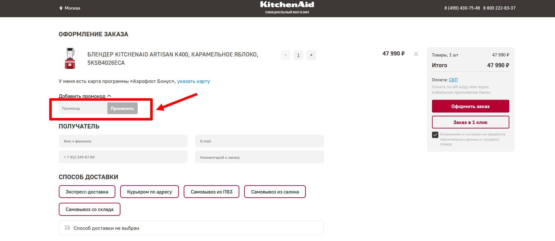Click the product price 47 990 ₽
555x241 pixels.
click(394, 54)
